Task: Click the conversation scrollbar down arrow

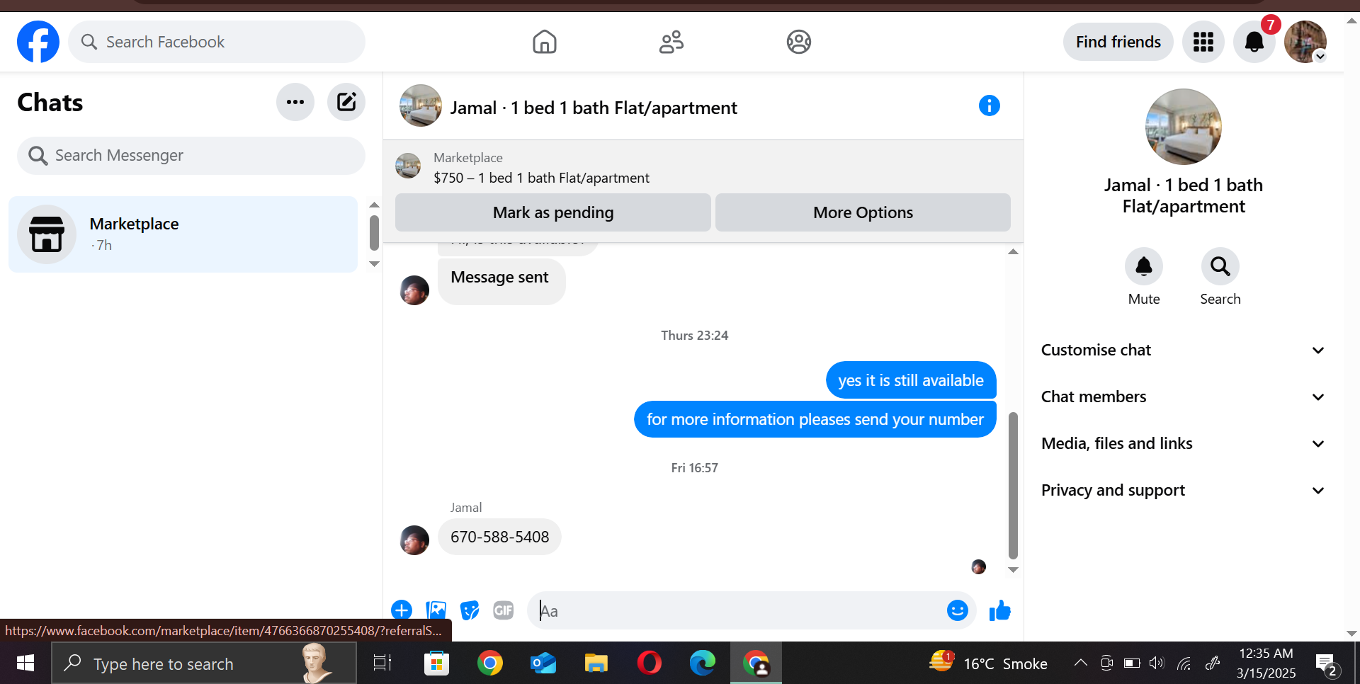Action: click(1013, 570)
